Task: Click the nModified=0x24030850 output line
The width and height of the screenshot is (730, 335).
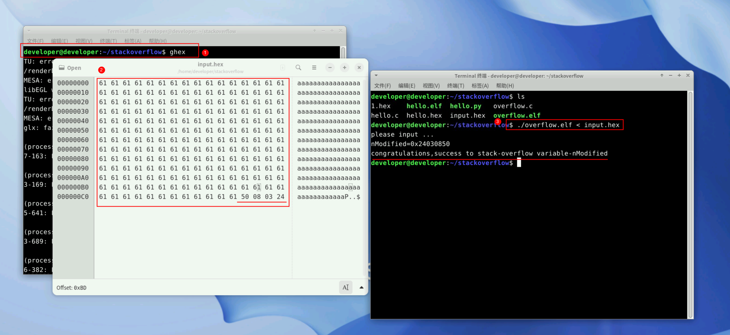Action: [x=410, y=144]
